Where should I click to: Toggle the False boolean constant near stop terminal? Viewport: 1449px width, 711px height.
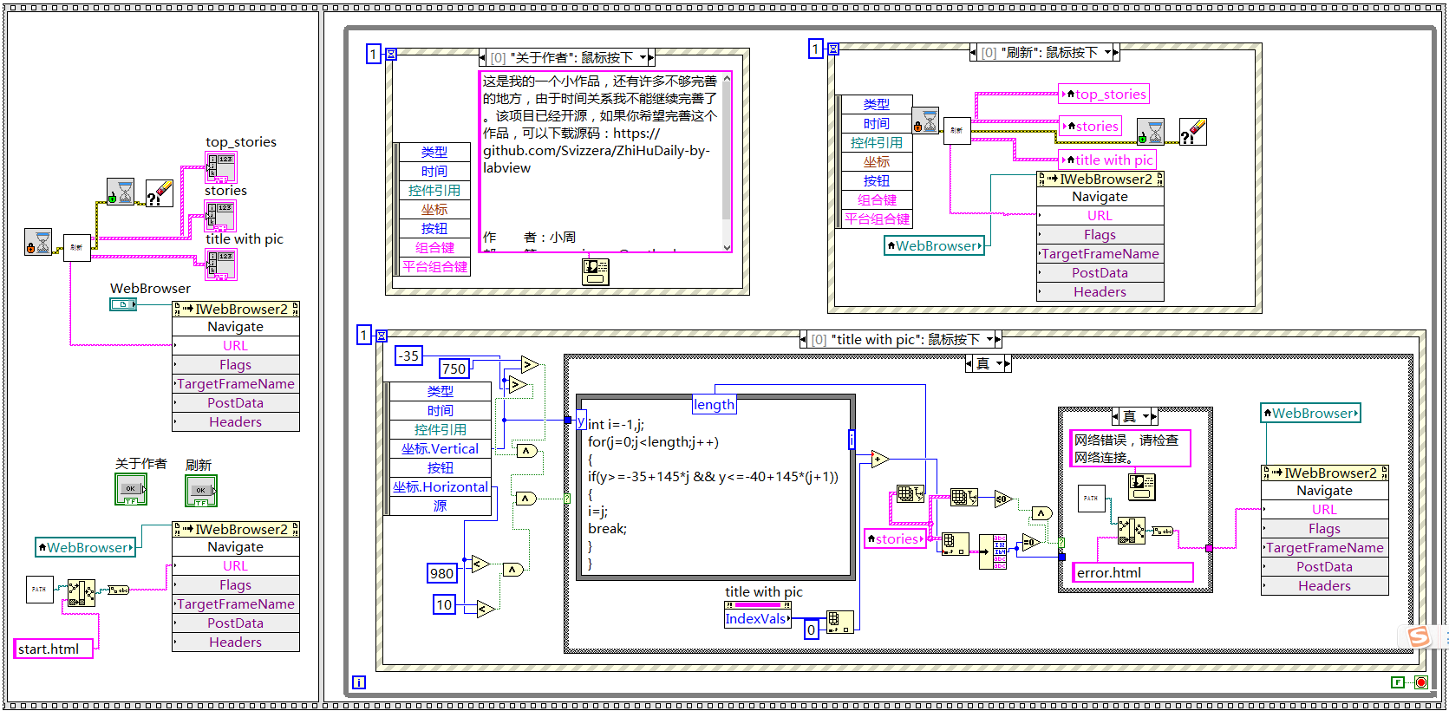1398,682
